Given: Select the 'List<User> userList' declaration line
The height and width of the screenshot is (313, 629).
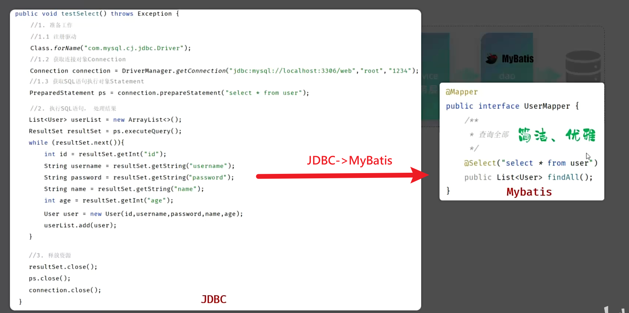Looking at the screenshot, I should click(x=106, y=120).
